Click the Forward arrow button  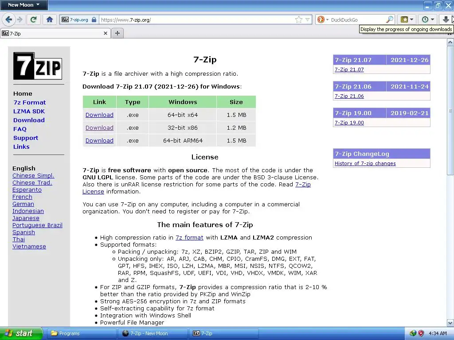pos(20,19)
